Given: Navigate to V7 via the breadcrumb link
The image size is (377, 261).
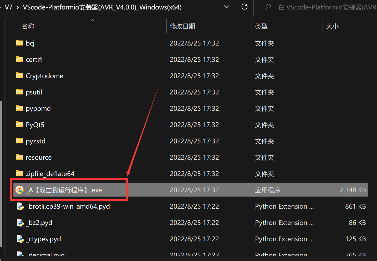Looking at the screenshot, I should point(9,7).
